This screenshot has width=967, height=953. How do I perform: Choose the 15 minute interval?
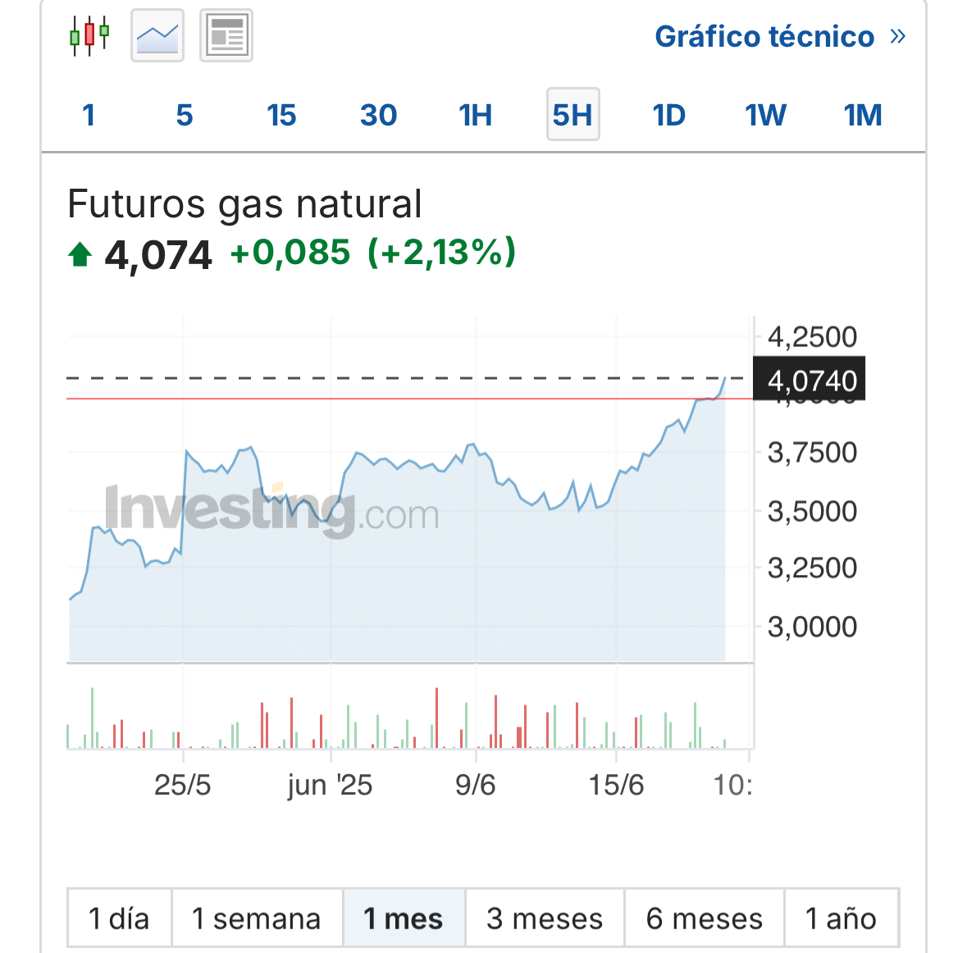click(x=281, y=115)
